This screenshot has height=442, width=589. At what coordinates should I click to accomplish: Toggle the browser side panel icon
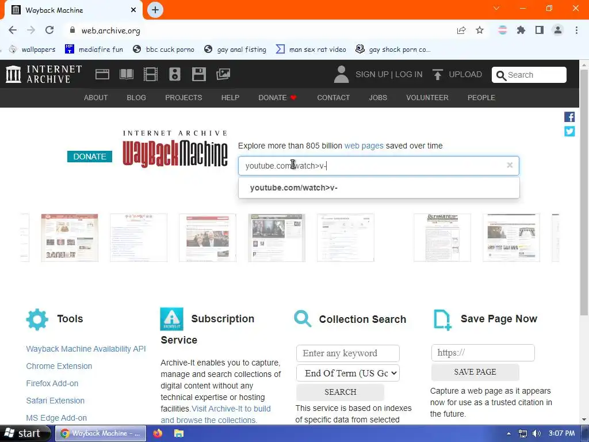[x=540, y=30]
